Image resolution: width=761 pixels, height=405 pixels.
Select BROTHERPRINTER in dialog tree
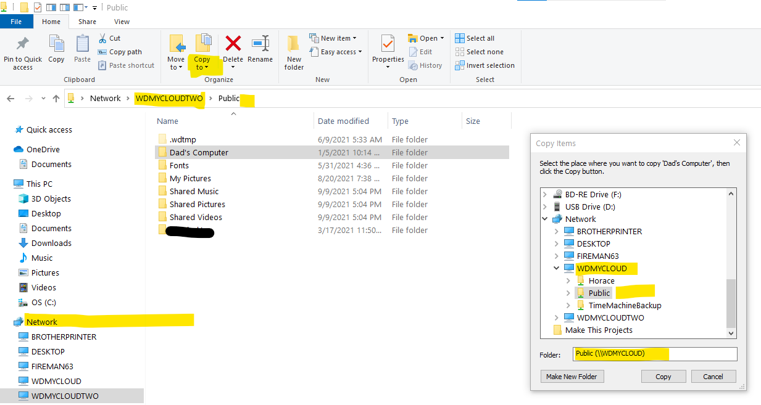click(609, 231)
